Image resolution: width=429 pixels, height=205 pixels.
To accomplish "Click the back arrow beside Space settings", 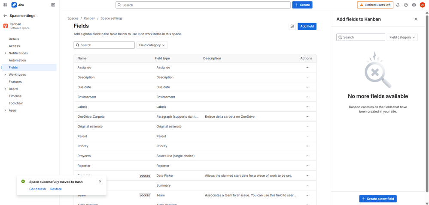I will (x=5, y=16).
